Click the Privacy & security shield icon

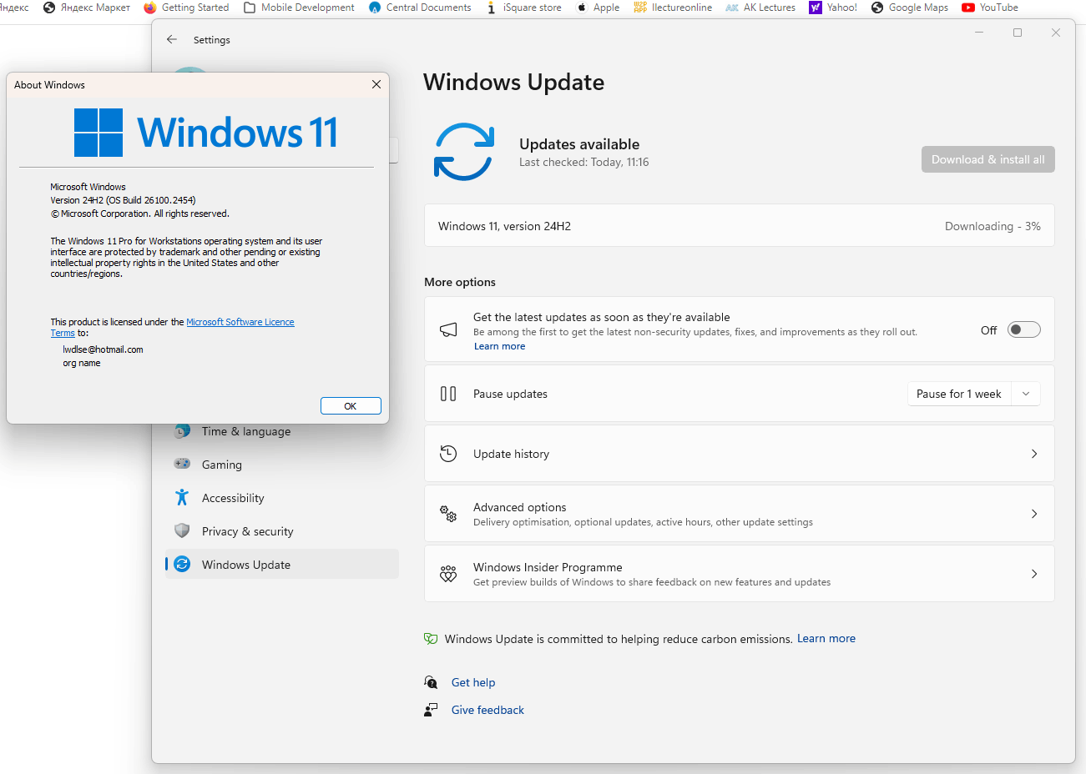[x=182, y=531]
